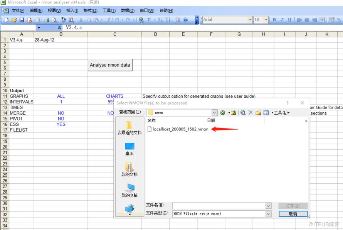Open Excel Help question mark icon
343x230 pixels.
point(185,20)
